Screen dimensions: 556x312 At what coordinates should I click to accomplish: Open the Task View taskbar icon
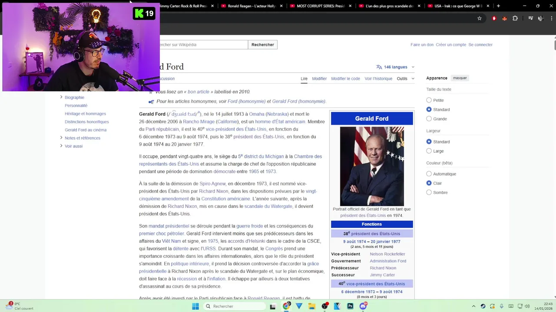click(273, 306)
